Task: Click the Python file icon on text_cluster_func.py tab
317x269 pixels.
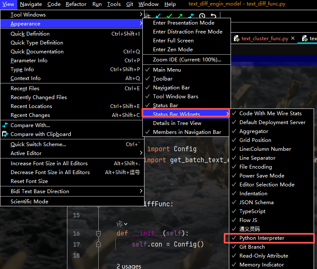Action: [x=236, y=39]
